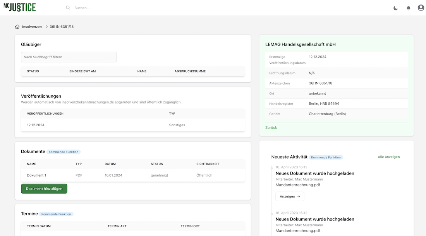
Task: Go to Insolvenzen breadcrumb
Action: point(32,27)
